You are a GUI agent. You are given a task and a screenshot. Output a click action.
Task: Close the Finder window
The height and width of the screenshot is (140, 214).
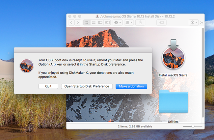click(70, 16)
